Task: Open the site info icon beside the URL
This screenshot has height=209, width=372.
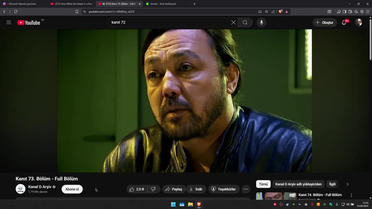Action: pos(84,12)
